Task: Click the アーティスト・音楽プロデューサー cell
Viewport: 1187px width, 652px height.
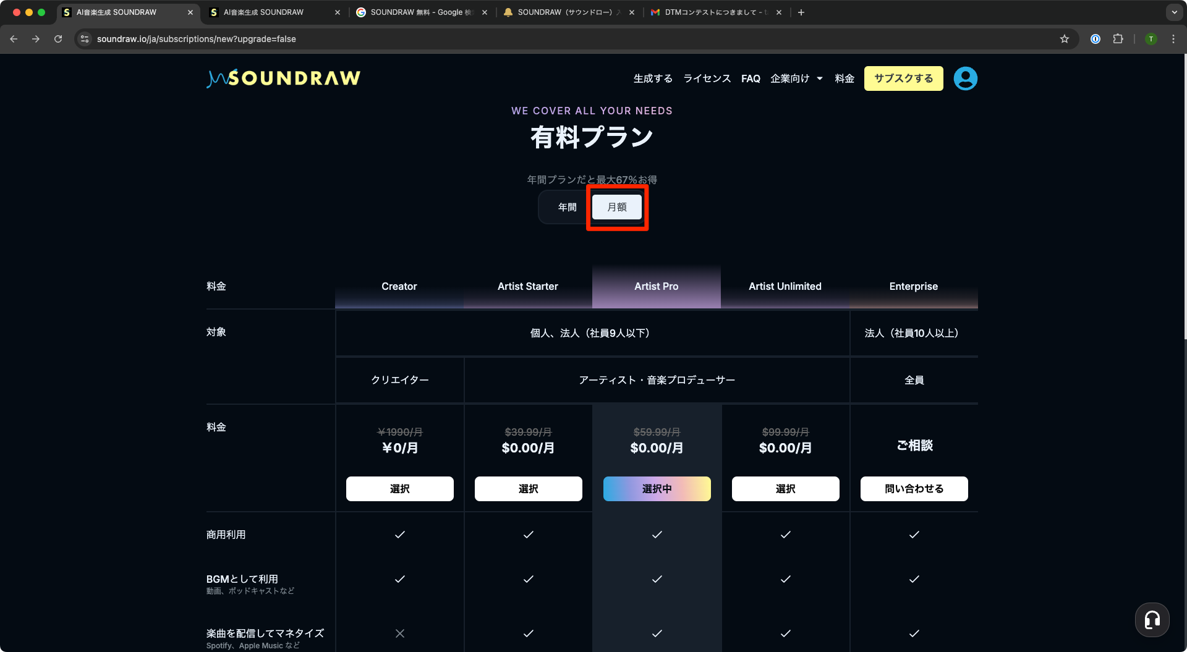Action: pyautogui.click(x=657, y=380)
